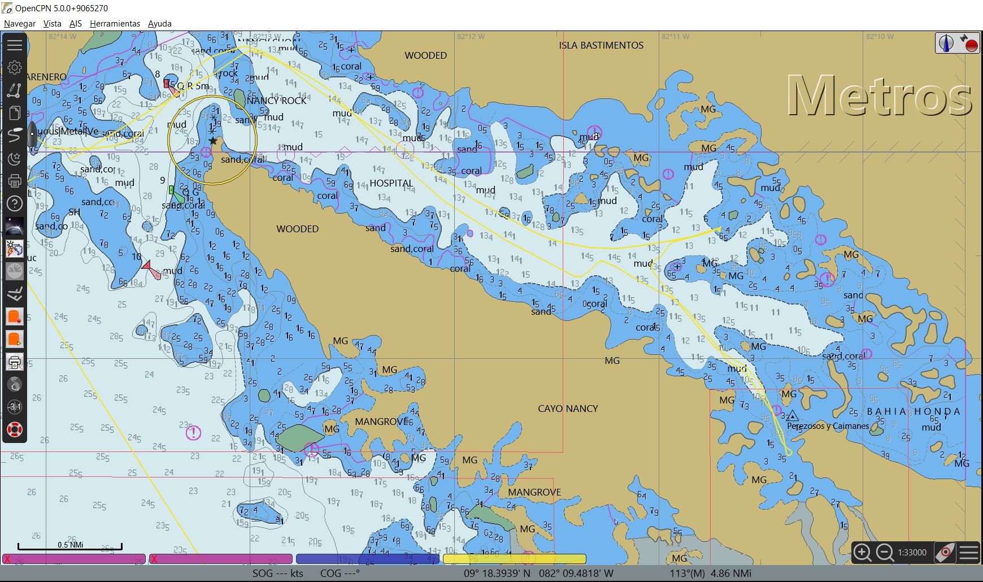Open the Options gear icon
This screenshot has height=582, width=983.
[15, 67]
